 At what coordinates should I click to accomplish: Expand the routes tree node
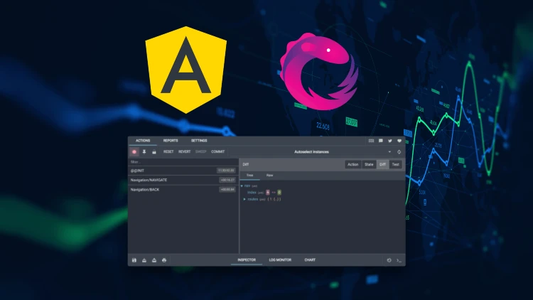point(244,199)
